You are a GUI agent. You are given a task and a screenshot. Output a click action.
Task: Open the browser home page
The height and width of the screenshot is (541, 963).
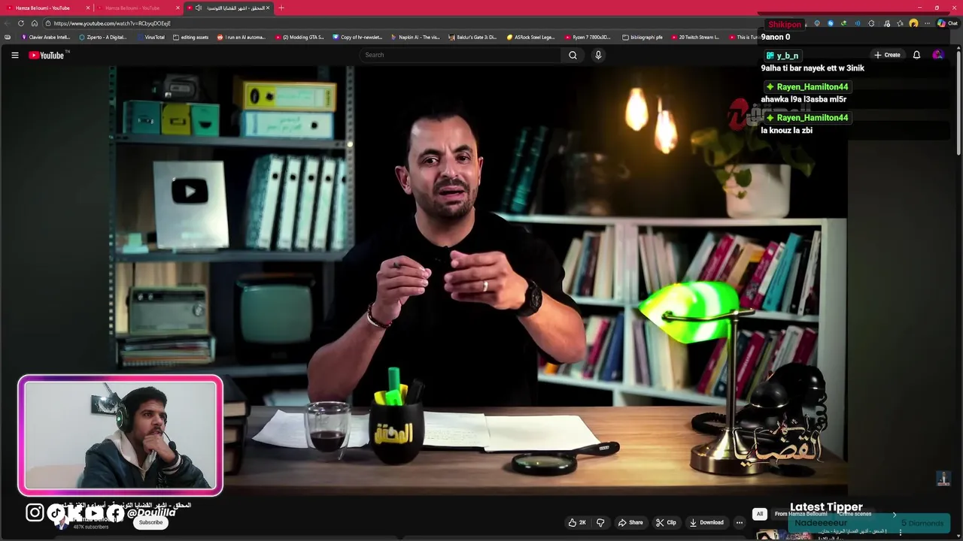tap(34, 23)
